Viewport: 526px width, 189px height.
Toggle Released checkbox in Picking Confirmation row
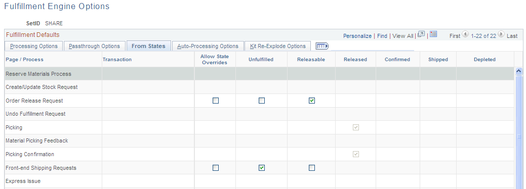355,154
